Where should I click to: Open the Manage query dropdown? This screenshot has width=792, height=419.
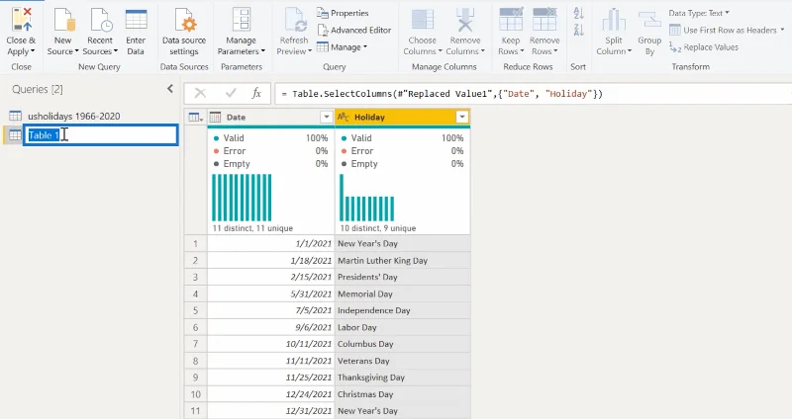coord(342,47)
